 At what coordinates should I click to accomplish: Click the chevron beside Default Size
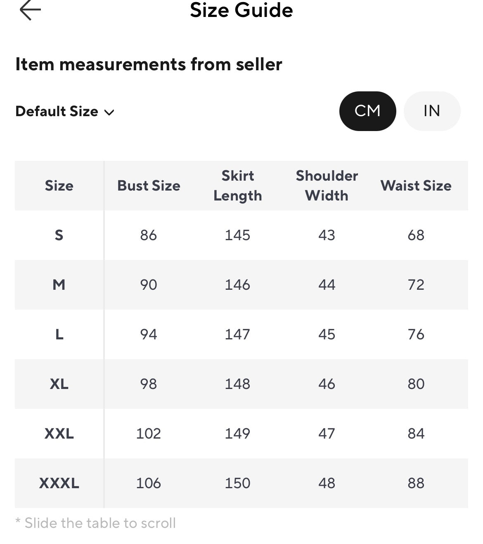(x=109, y=112)
